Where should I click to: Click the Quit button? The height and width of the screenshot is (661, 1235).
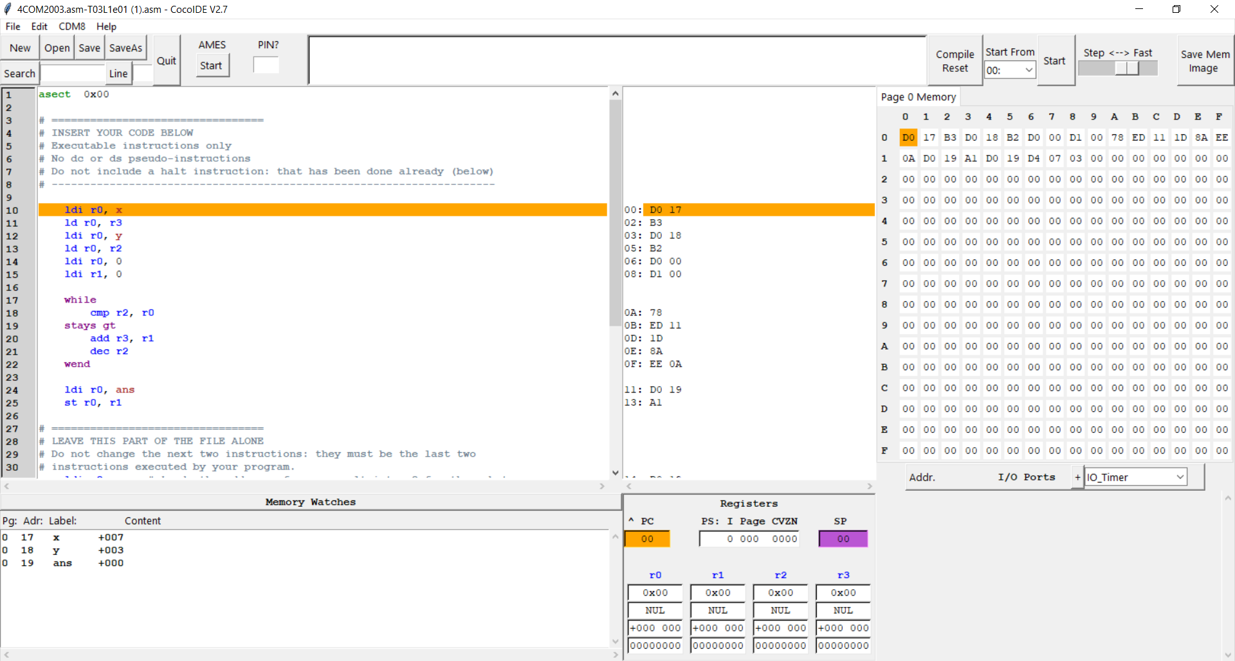point(167,61)
